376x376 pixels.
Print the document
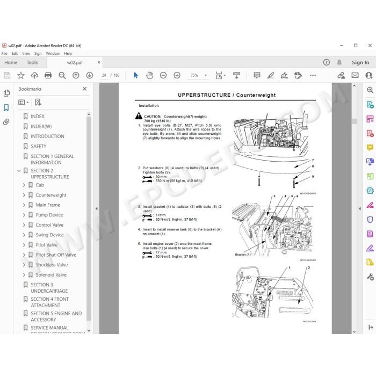coord(48,75)
